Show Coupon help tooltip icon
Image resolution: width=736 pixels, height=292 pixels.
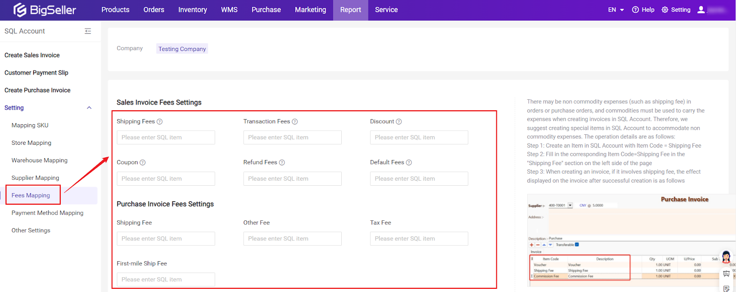click(143, 163)
